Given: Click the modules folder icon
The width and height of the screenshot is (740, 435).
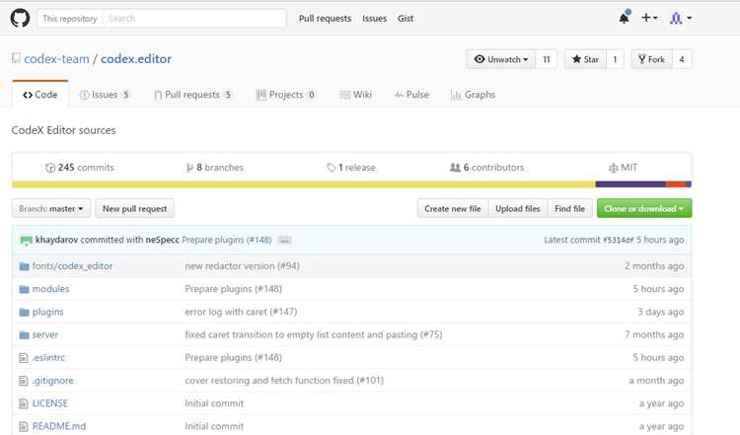Looking at the screenshot, I should coord(24,289).
